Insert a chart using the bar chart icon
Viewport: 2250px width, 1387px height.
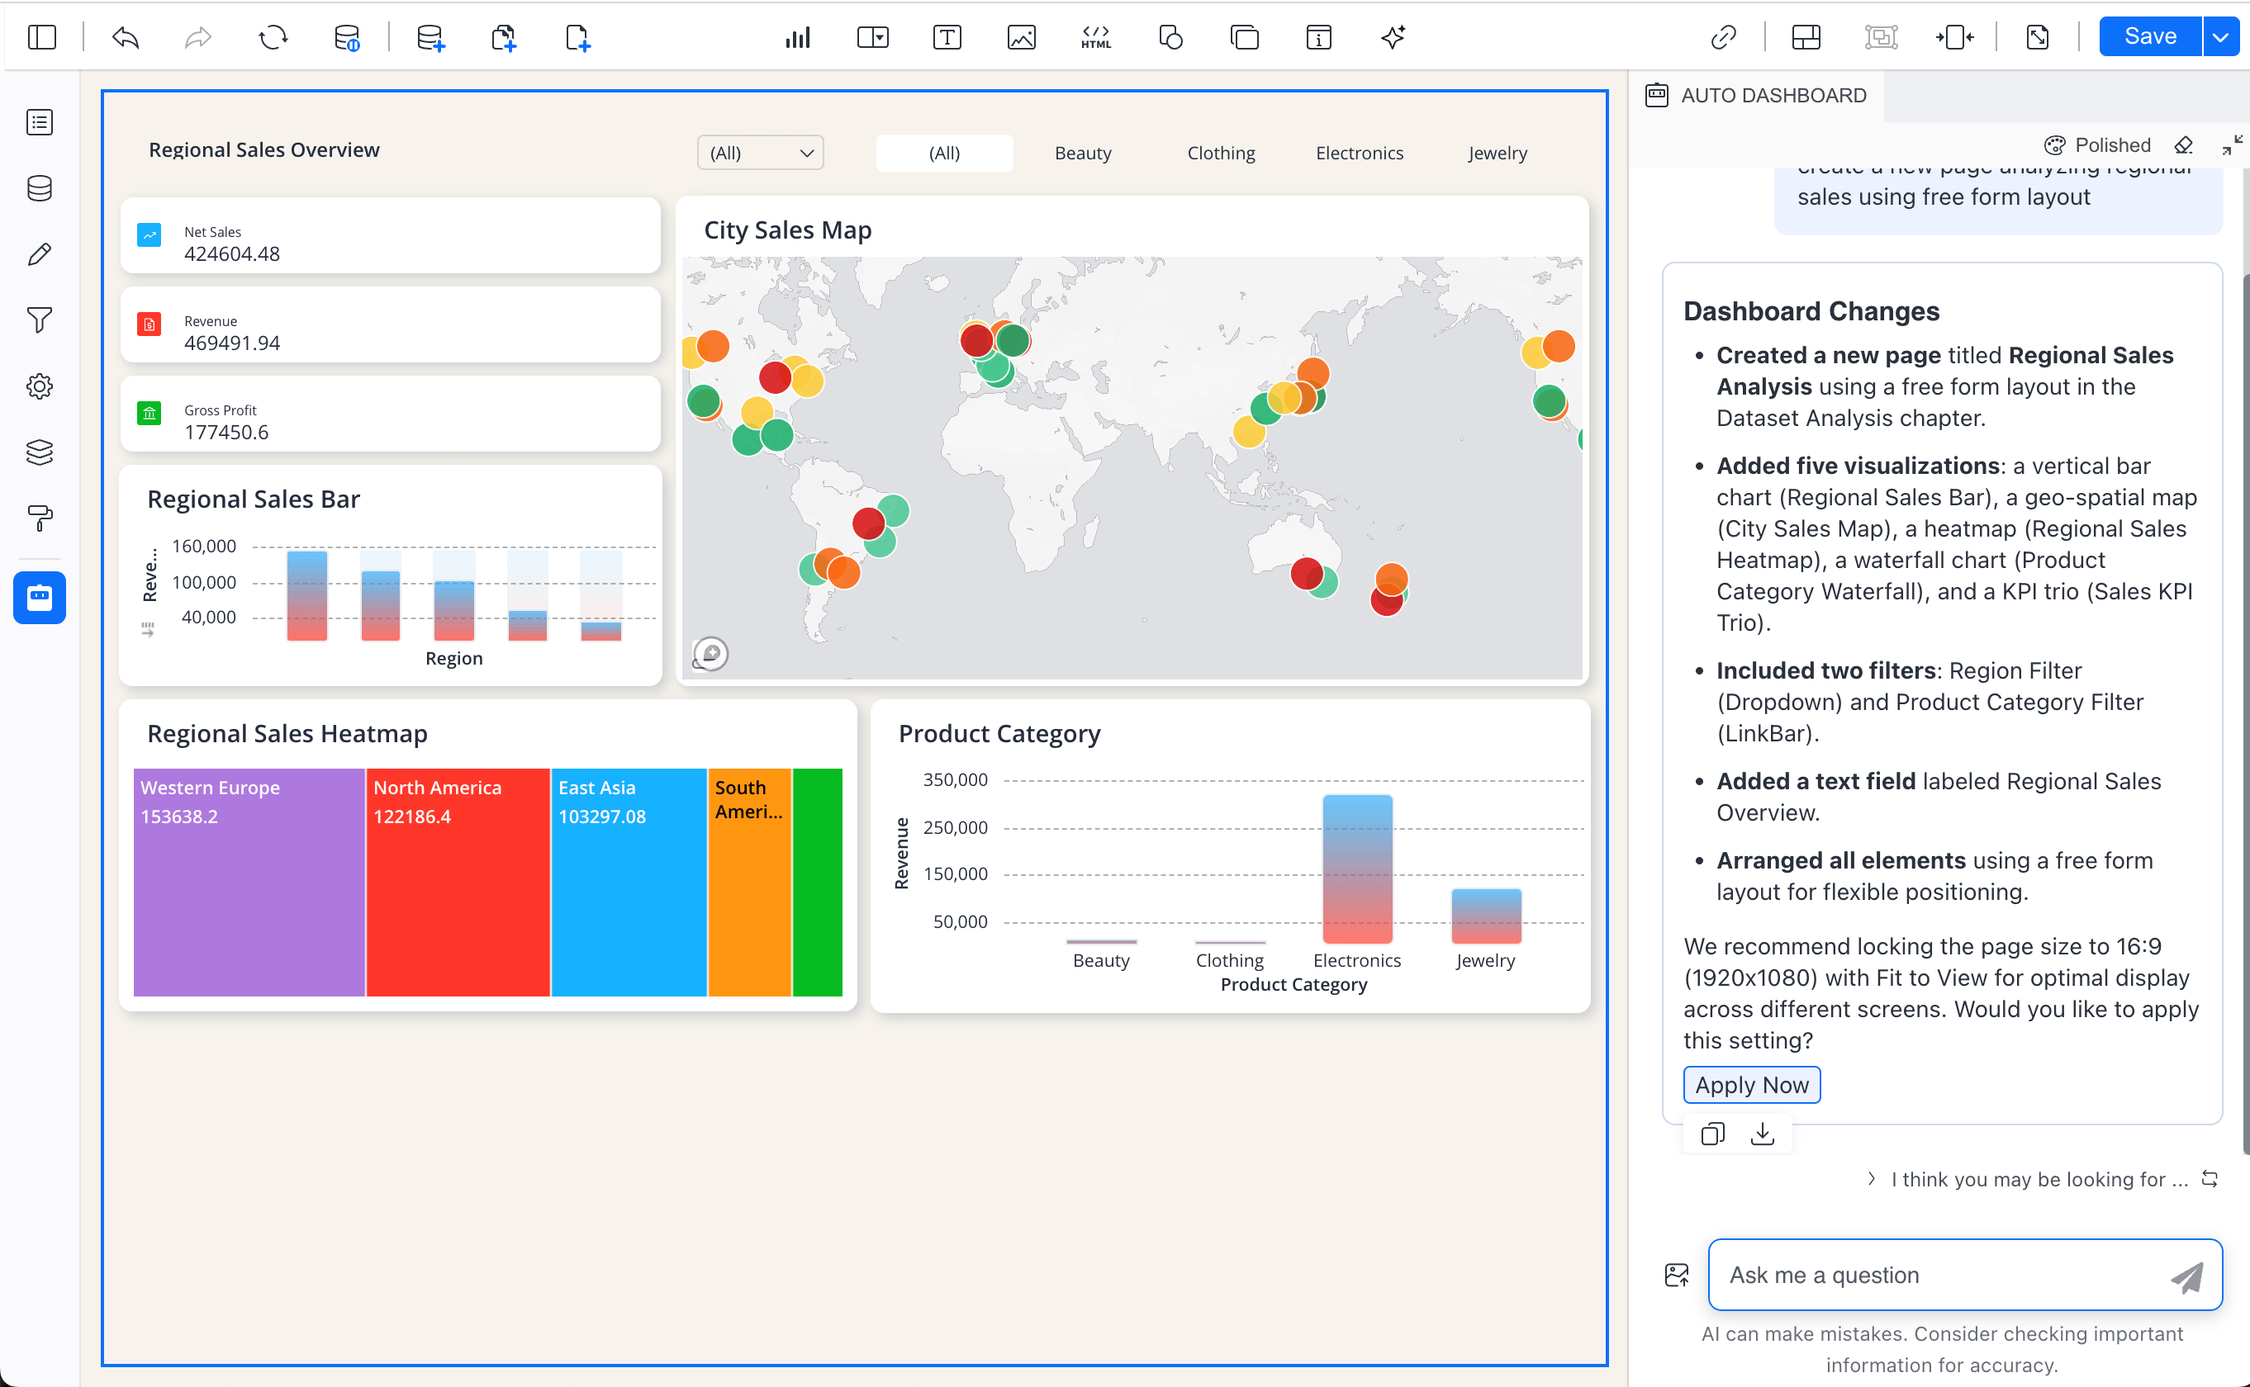point(797,38)
